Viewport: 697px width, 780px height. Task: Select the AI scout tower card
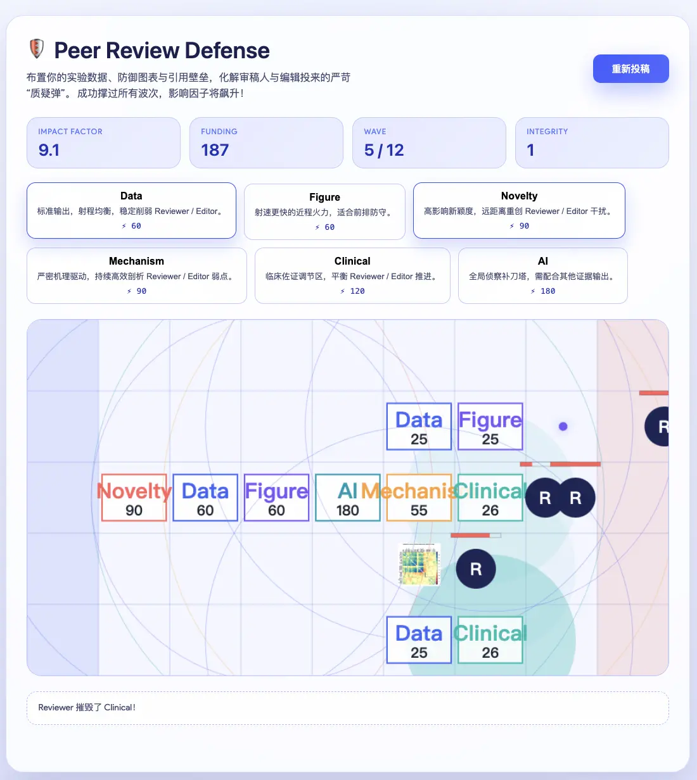click(x=542, y=275)
